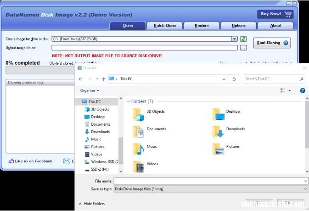Screen dimensions: 309x211
Task: Click navigation pane scroll up arrow
Action: pyautogui.click(x=121, y=98)
